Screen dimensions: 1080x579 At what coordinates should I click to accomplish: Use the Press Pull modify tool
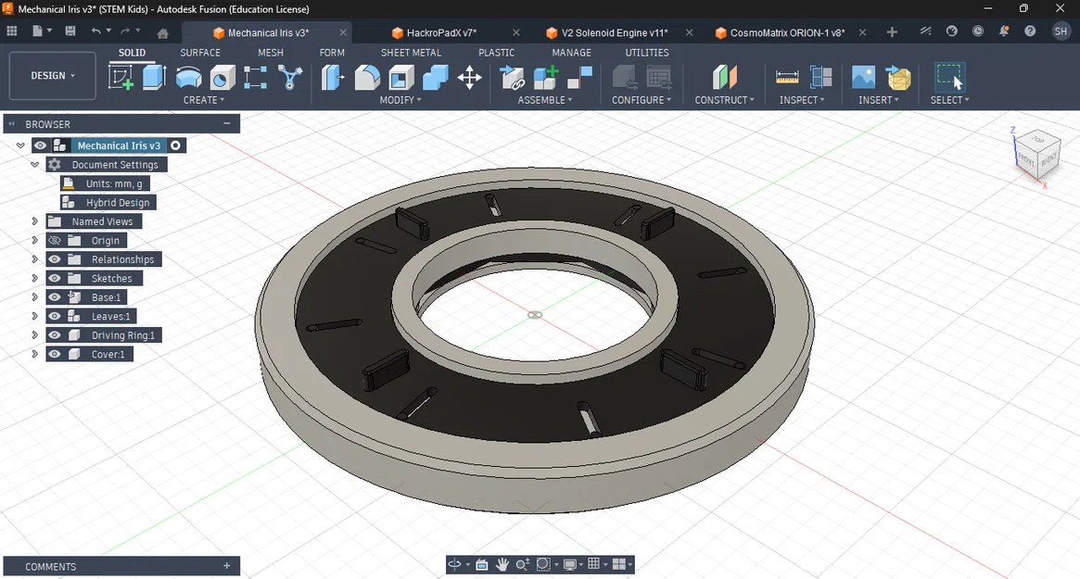click(x=333, y=78)
